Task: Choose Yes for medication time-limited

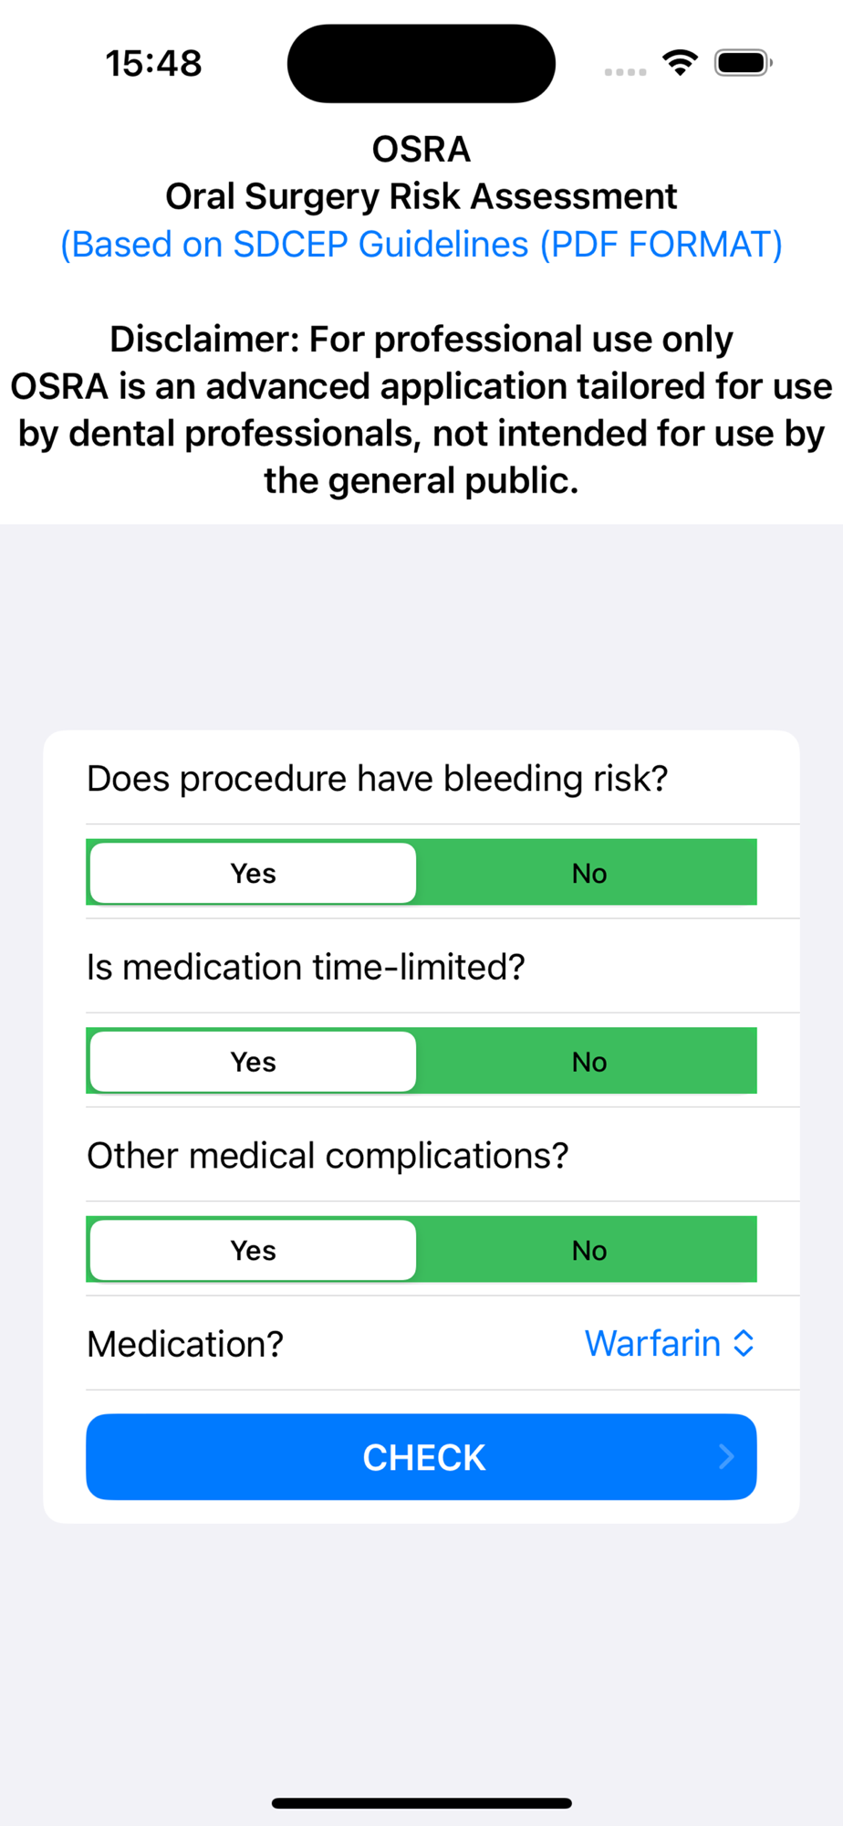Action: pos(254,1061)
